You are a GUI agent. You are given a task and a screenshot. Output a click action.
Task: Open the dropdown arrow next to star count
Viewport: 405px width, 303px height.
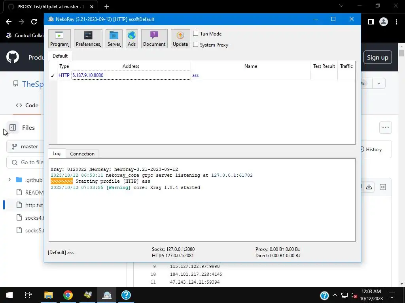pyautogui.click(x=379, y=84)
